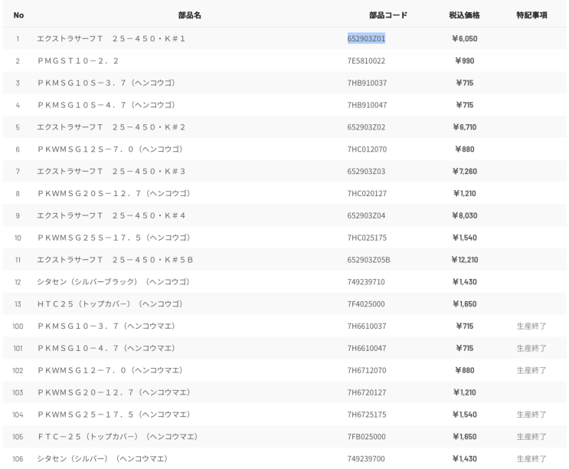
Task: Select part name PMGST10-2.2
Action: pos(78,61)
